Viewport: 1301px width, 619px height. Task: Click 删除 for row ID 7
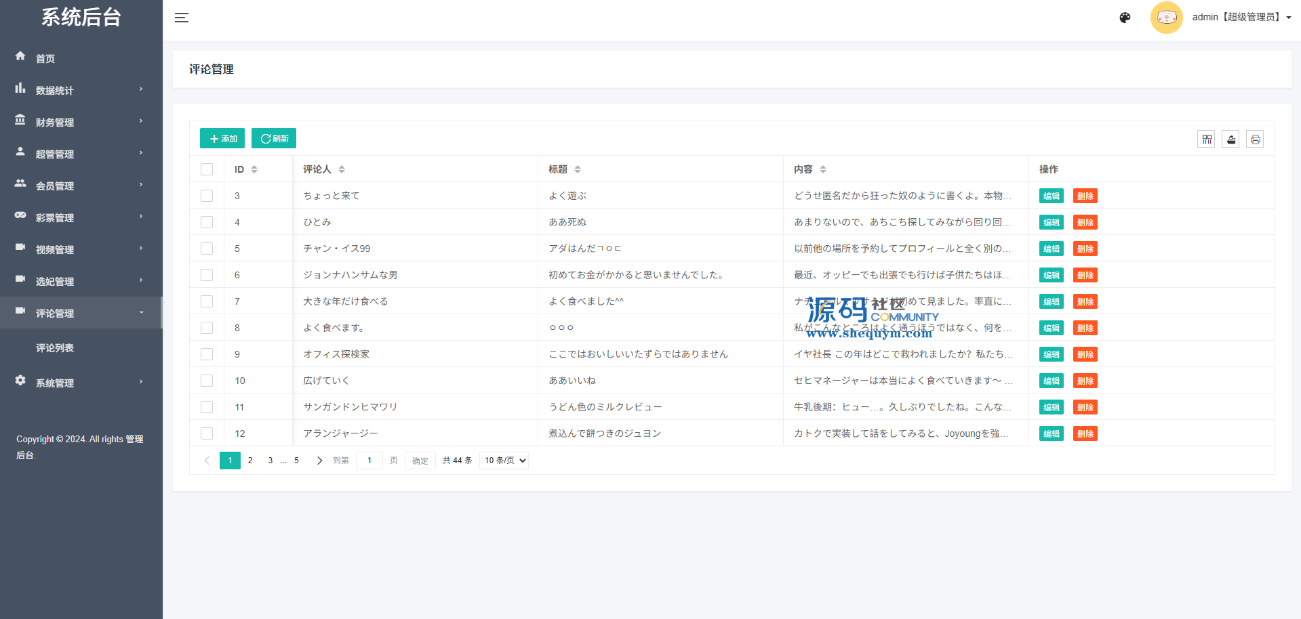pyautogui.click(x=1085, y=301)
